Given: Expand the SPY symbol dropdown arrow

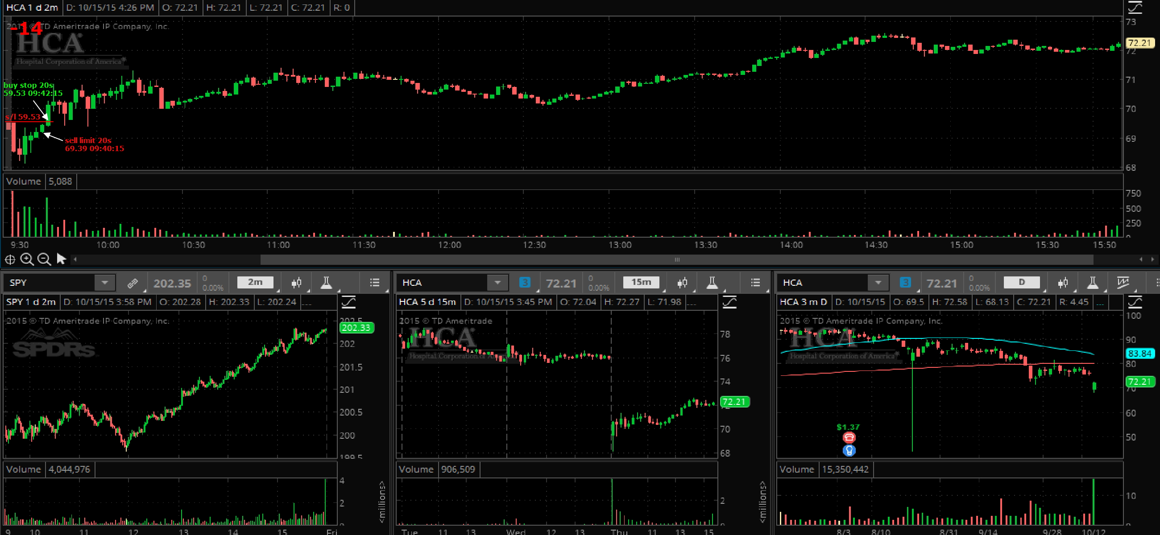Looking at the screenshot, I should pos(104,283).
